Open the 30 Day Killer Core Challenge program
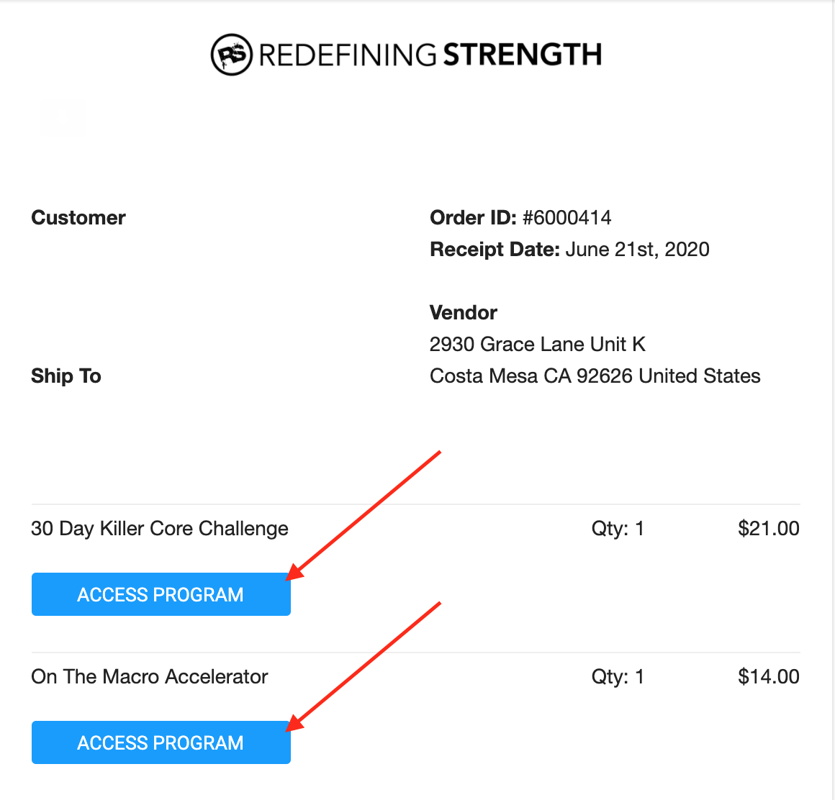This screenshot has height=800, width=835. [x=161, y=595]
